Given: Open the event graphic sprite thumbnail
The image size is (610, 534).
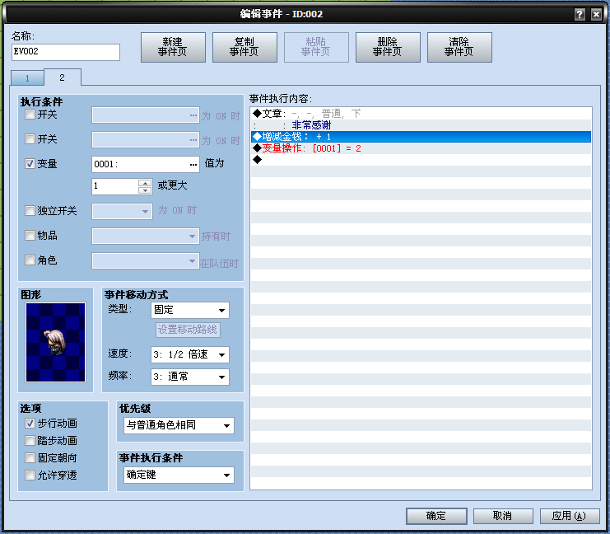Looking at the screenshot, I should [55, 342].
